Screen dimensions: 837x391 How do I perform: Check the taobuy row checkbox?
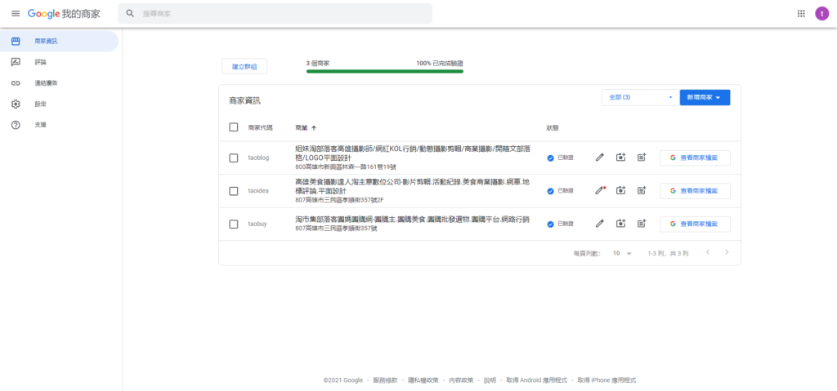click(234, 224)
